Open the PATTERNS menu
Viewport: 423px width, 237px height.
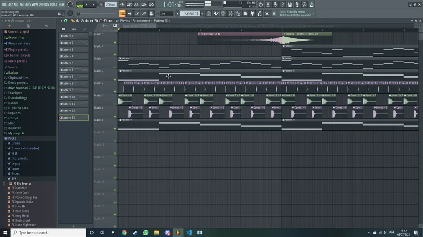25,5
